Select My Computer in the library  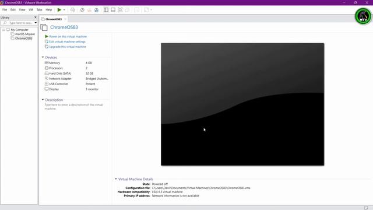[x=19, y=30]
